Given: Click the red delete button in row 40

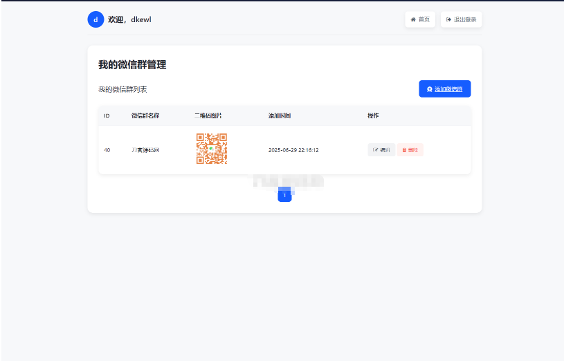Looking at the screenshot, I should point(410,150).
